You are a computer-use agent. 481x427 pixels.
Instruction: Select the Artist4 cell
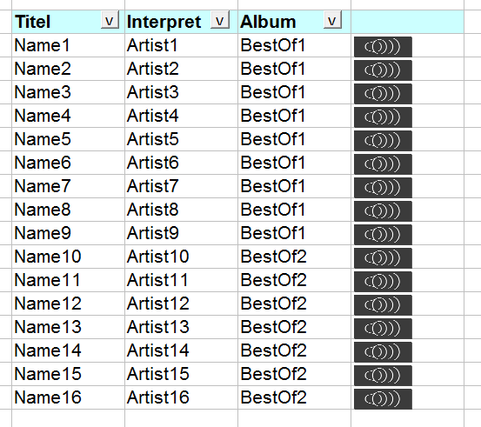point(181,116)
